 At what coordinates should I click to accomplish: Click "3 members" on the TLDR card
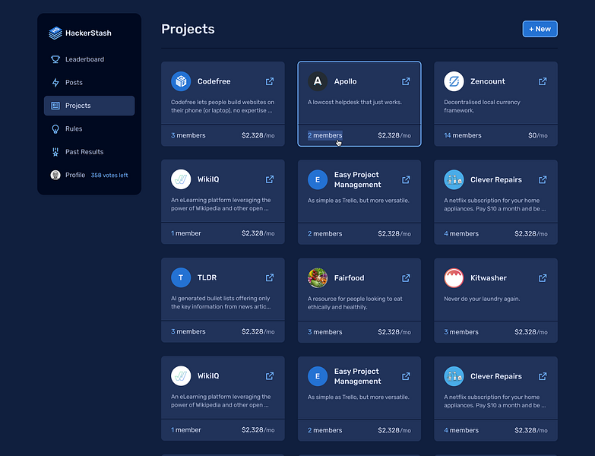pos(188,331)
